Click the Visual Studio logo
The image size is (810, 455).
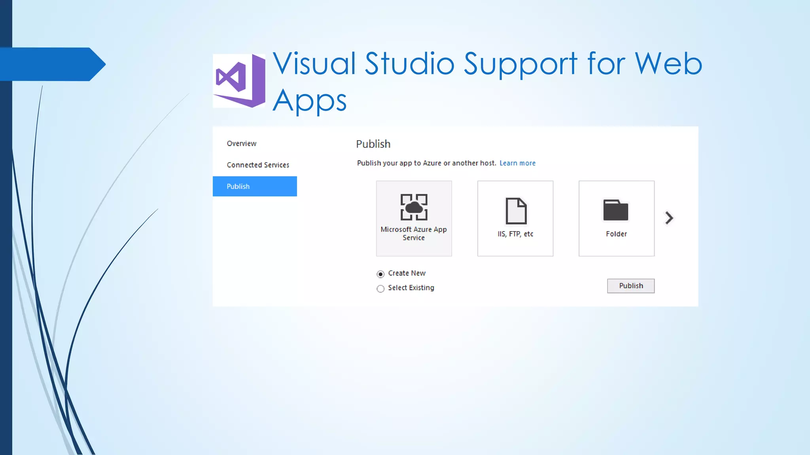click(x=239, y=81)
